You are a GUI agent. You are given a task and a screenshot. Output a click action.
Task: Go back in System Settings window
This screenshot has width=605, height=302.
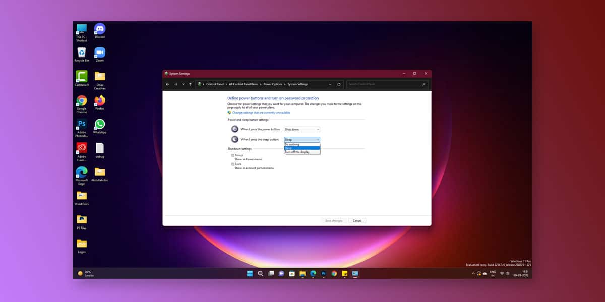tap(167, 84)
